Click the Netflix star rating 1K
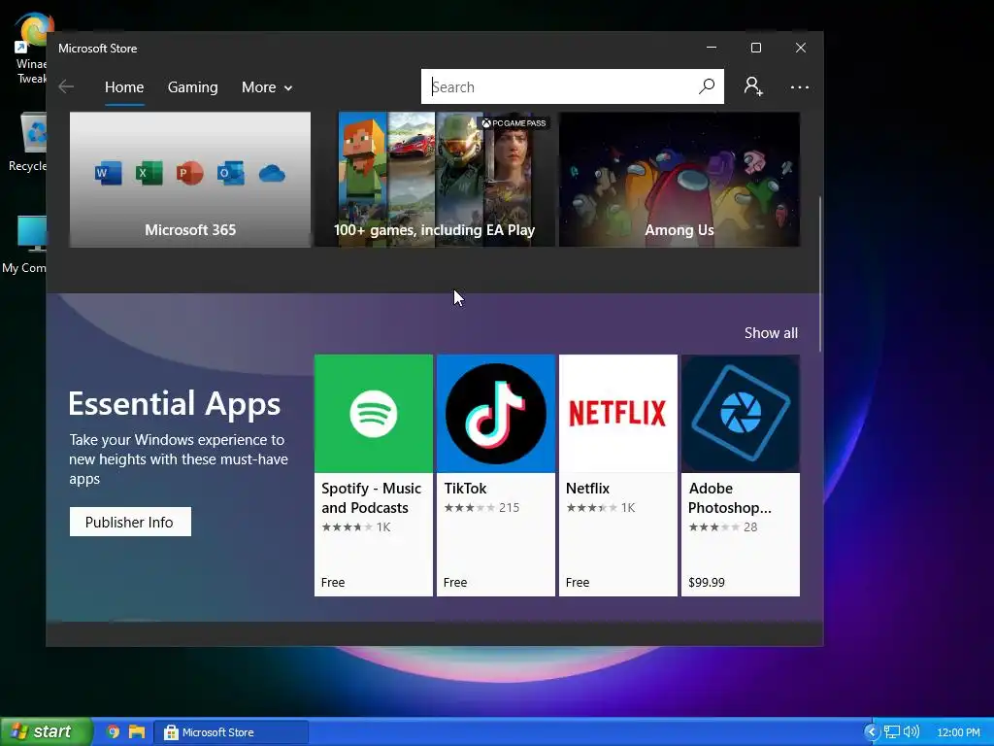 point(600,507)
